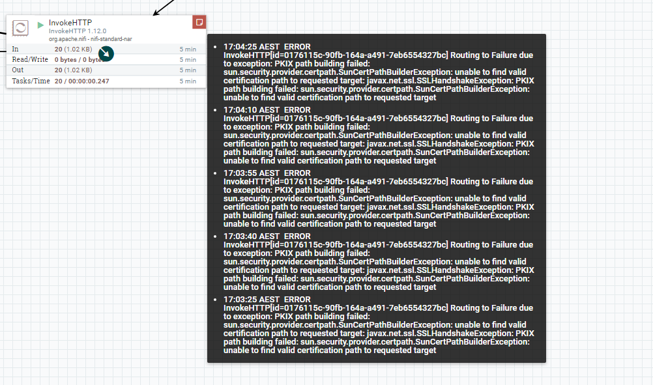Click the In row showing 20 (1.02 KB)

pos(106,49)
